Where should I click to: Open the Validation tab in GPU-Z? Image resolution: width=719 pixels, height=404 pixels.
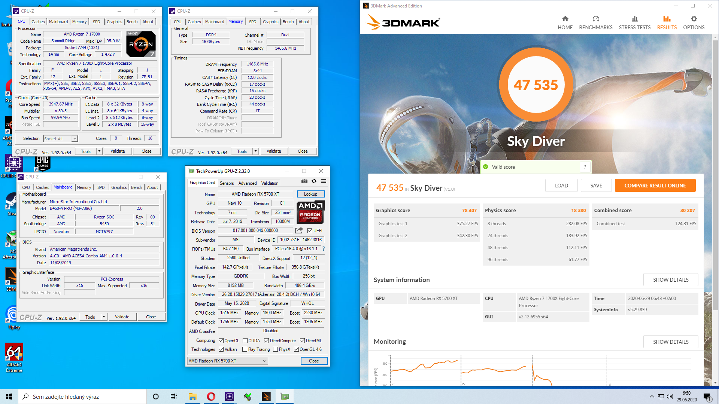[x=270, y=183]
